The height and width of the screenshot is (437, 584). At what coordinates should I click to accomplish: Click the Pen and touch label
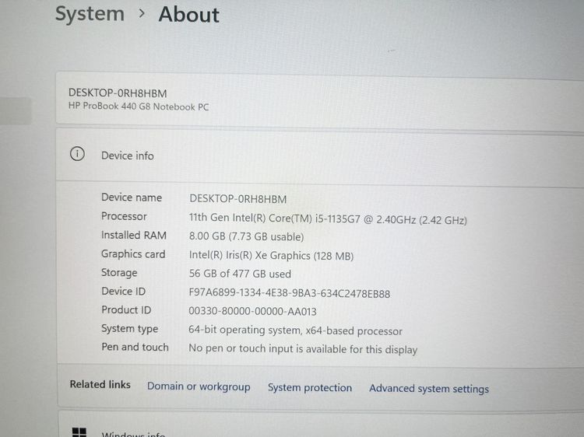click(x=135, y=347)
